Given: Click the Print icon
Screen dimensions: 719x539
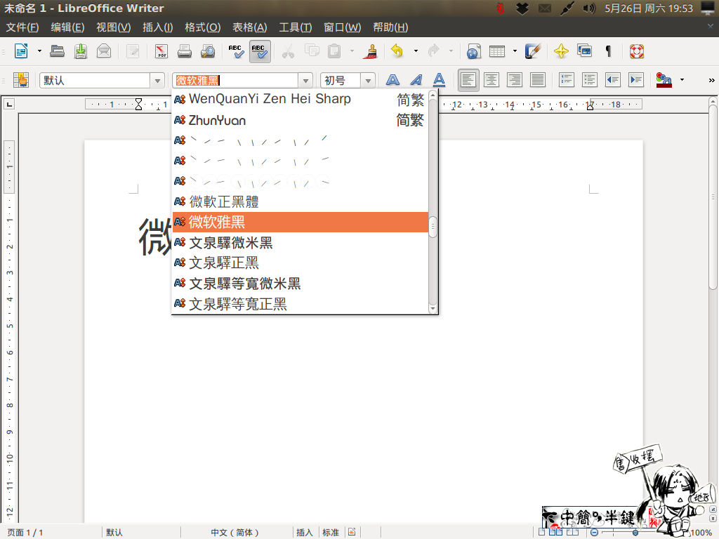Looking at the screenshot, I should tap(185, 51).
